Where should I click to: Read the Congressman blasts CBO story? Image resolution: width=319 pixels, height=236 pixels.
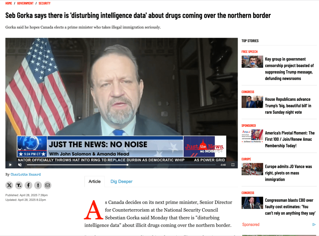(290, 206)
